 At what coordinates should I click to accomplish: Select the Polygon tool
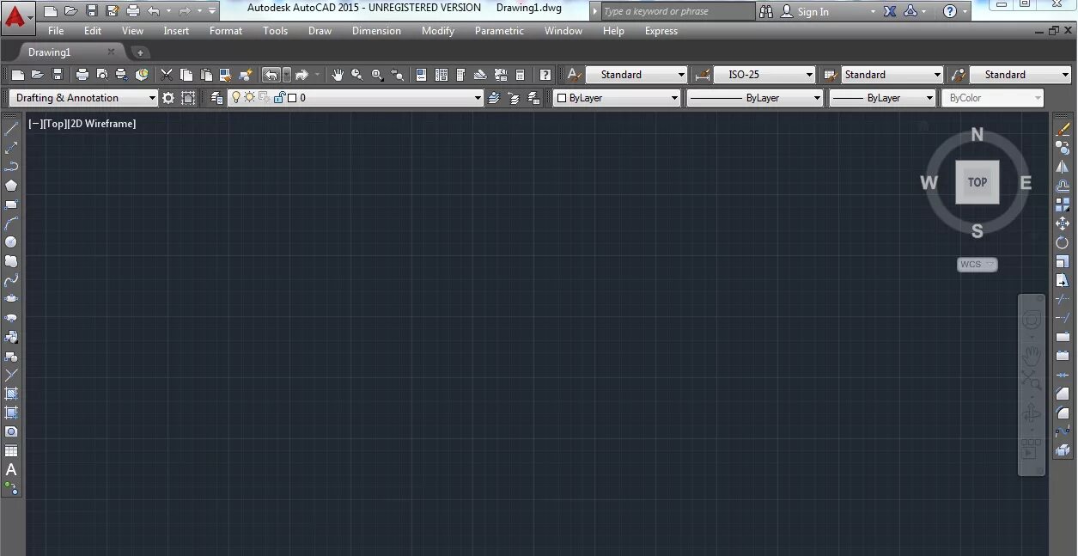pos(11,186)
